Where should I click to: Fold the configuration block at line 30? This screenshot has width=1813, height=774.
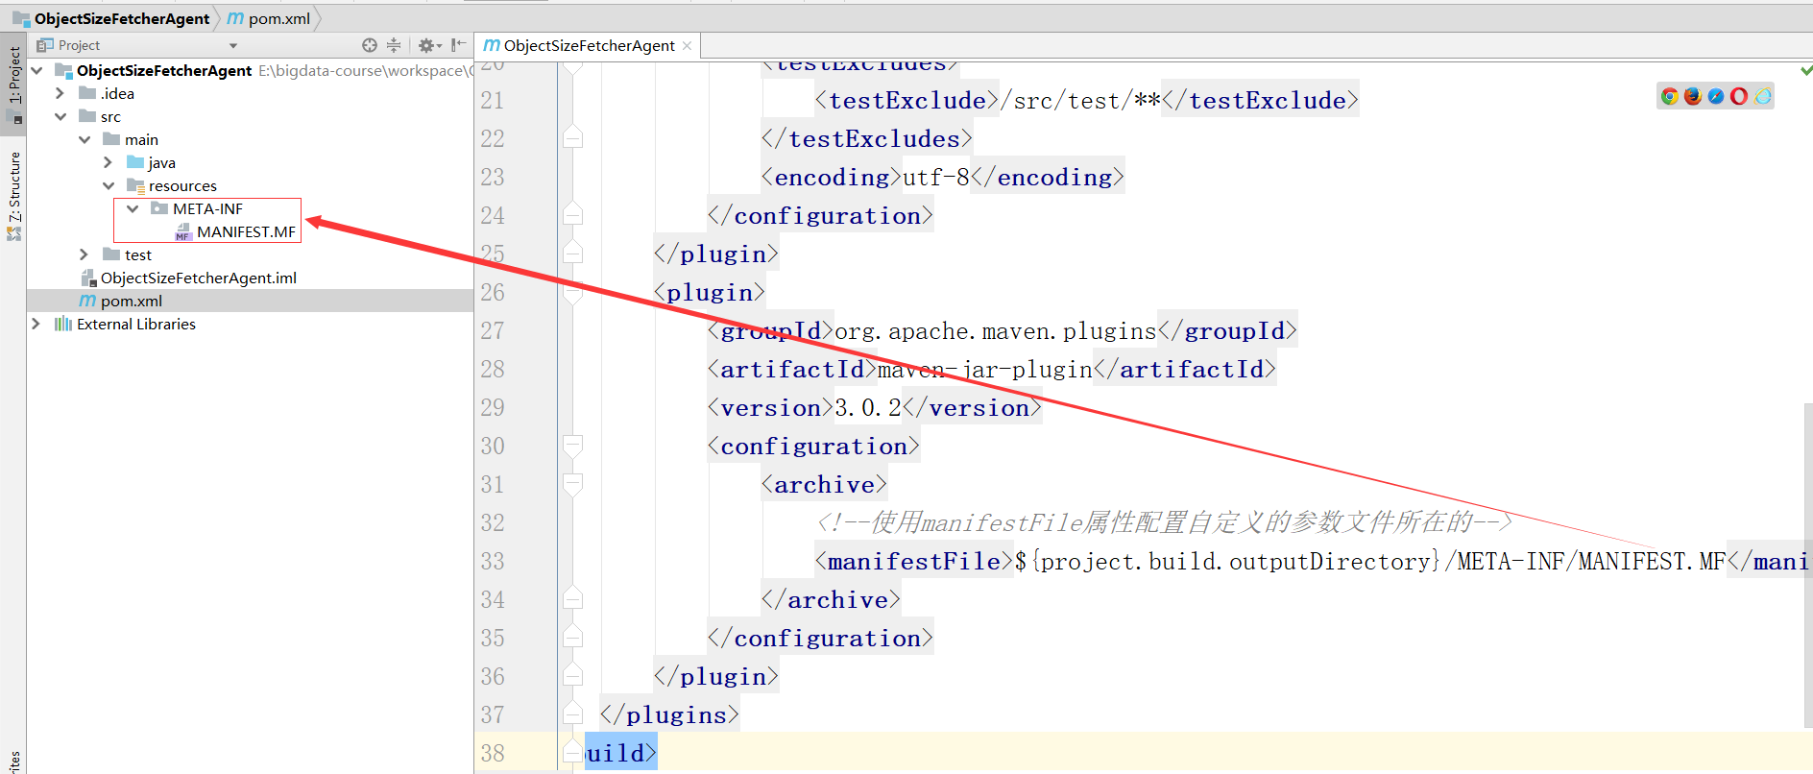click(573, 446)
